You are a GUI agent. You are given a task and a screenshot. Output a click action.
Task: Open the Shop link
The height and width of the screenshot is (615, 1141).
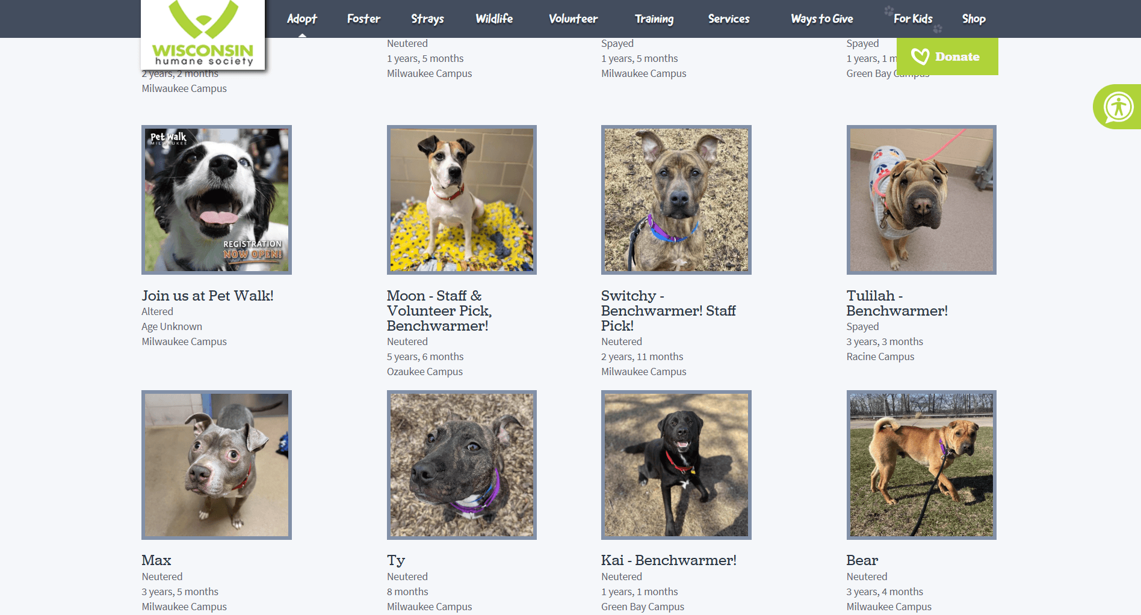(x=973, y=19)
